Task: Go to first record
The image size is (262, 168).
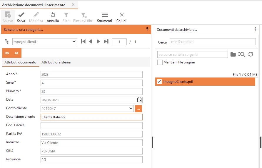Action: [83, 41]
